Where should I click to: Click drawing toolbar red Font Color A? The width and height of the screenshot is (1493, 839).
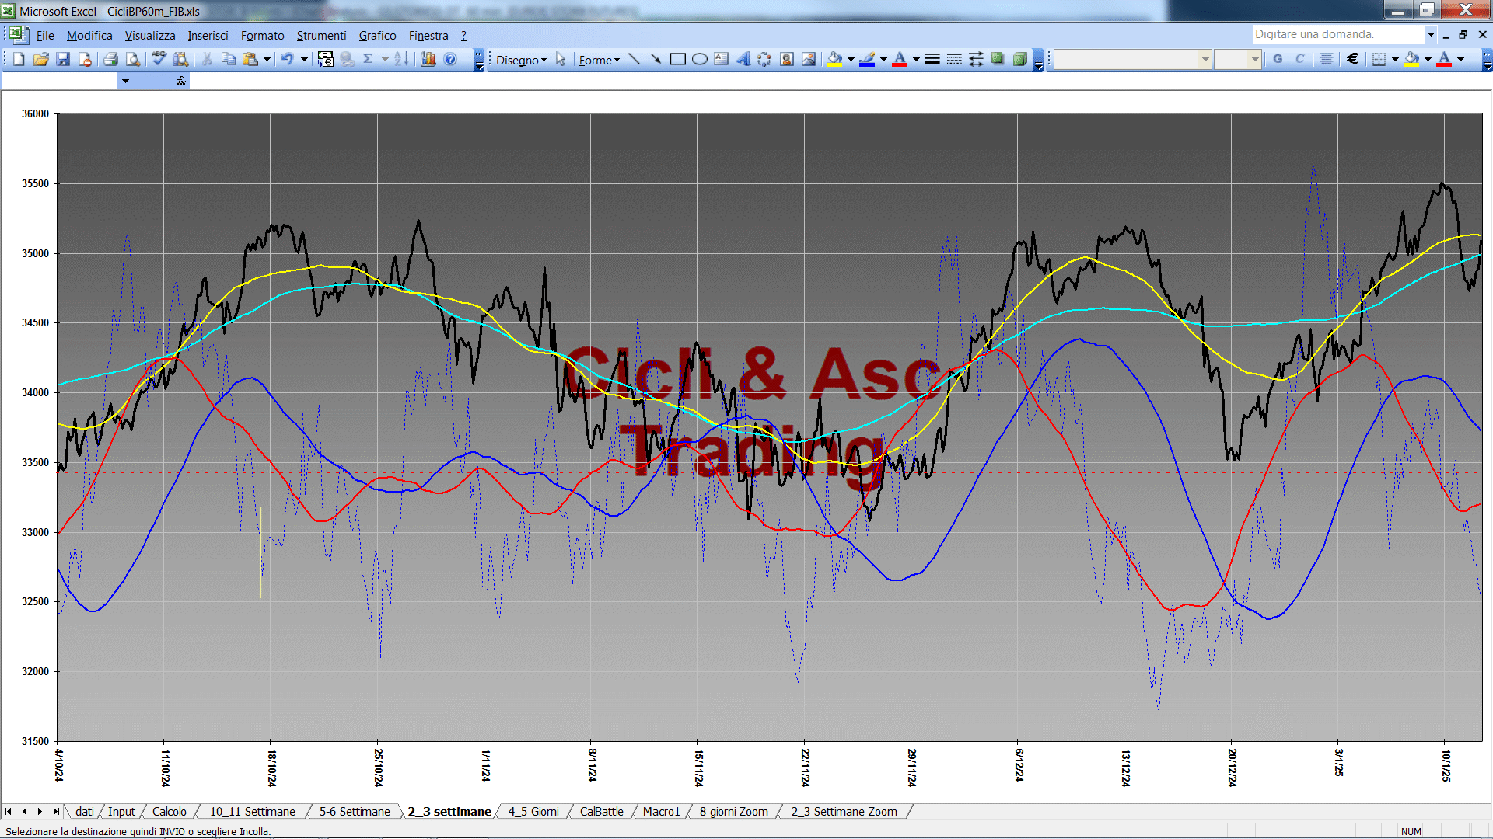[x=900, y=59]
